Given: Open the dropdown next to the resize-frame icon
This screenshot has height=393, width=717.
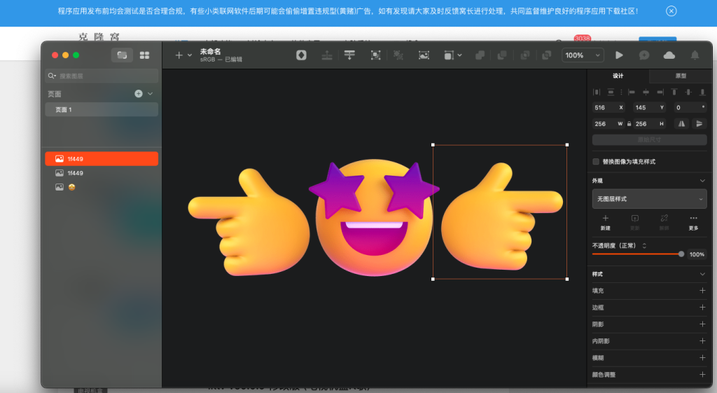Looking at the screenshot, I should coord(459,55).
